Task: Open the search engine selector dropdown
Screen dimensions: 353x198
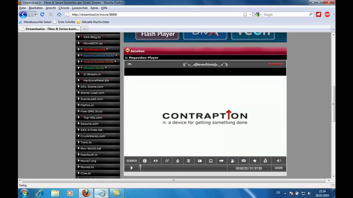Action: [x=259, y=14]
